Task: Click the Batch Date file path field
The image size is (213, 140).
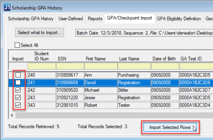Action: point(144,33)
